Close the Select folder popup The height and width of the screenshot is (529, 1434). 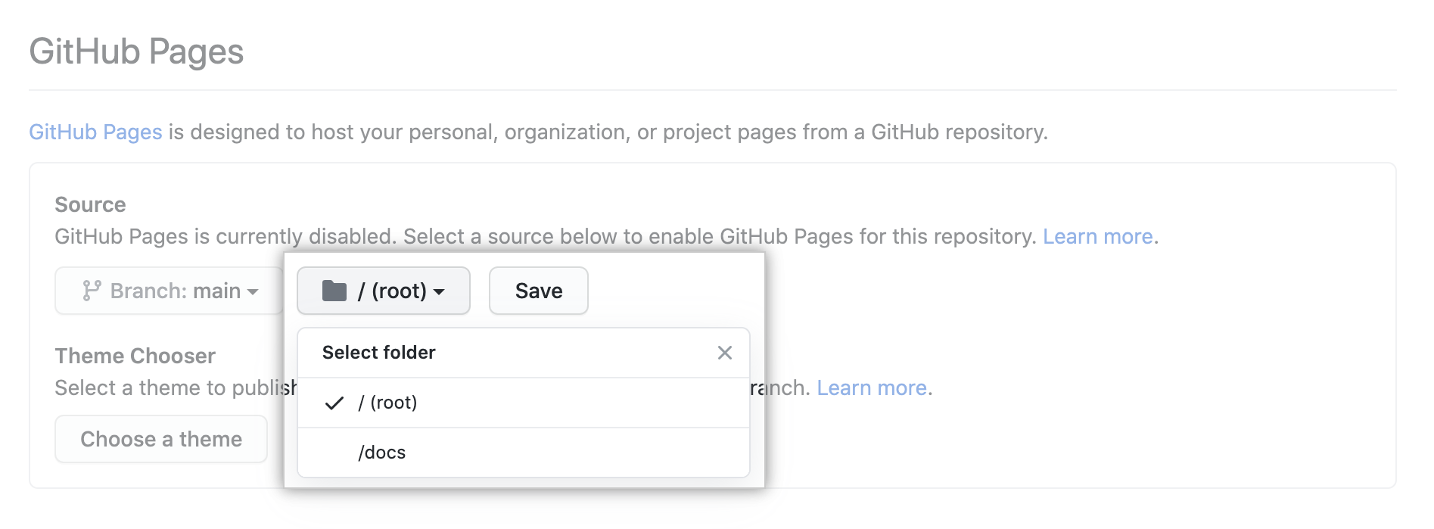tap(724, 353)
